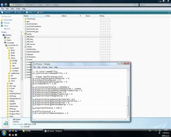Select the Localized folder in tree
This screenshot has height=137, width=171.
click(16, 68)
